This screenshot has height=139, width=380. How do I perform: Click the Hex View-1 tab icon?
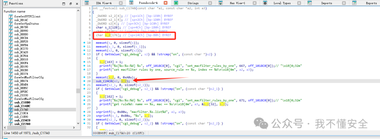(221, 3)
